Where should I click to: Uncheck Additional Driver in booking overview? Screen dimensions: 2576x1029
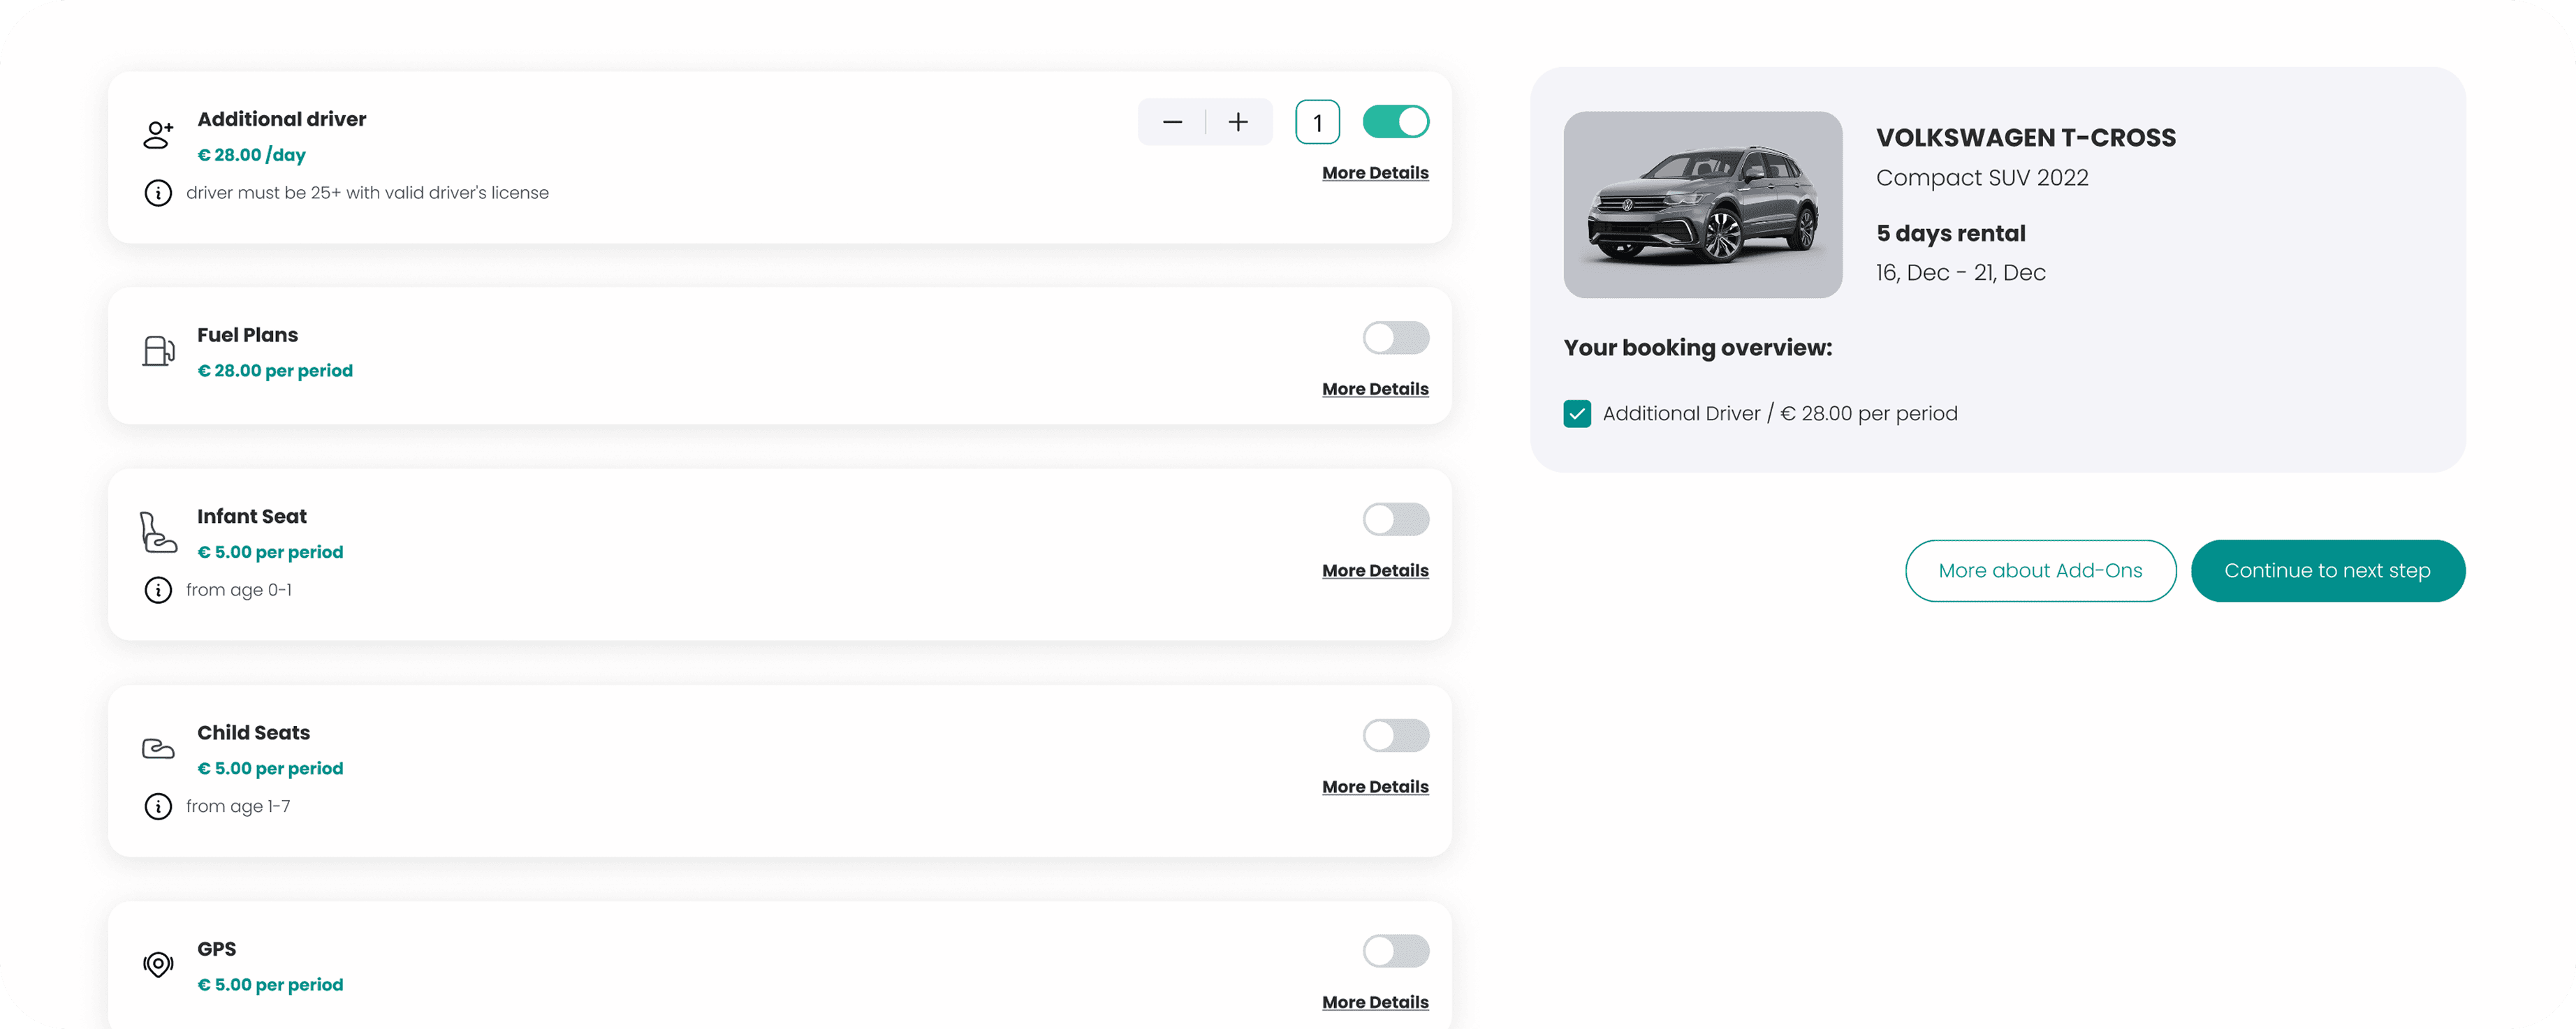click(1577, 413)
